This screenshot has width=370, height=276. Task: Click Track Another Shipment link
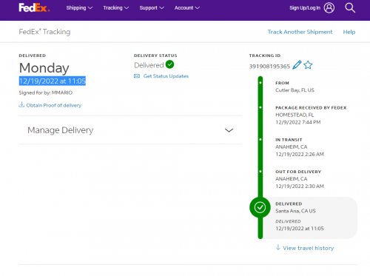pos(300,32)
